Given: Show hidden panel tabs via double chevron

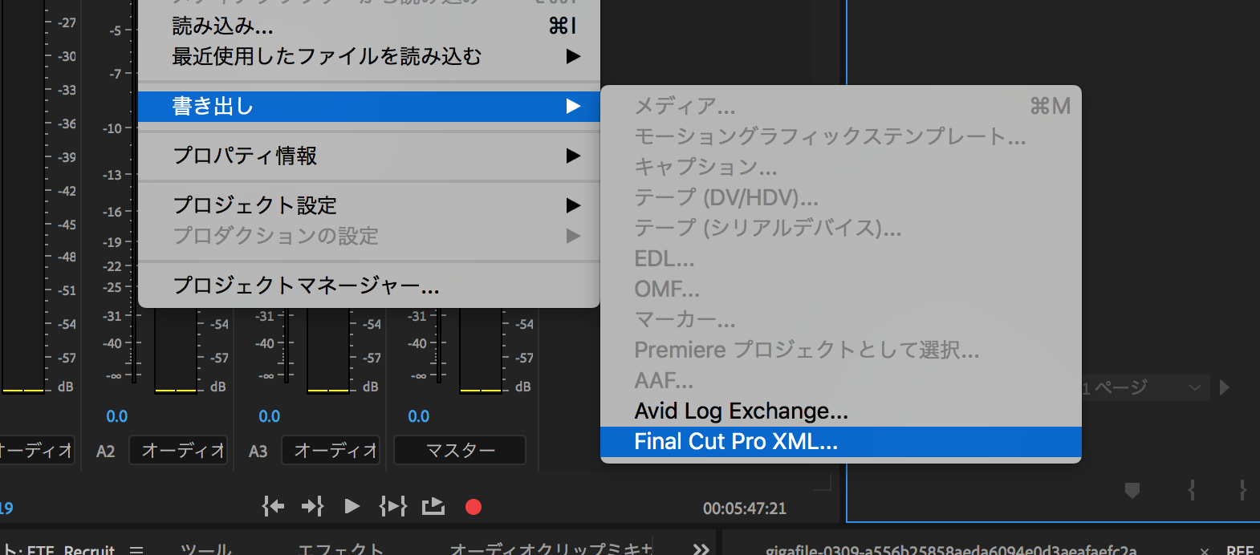Looking at the screenshot, I should 701,549.
